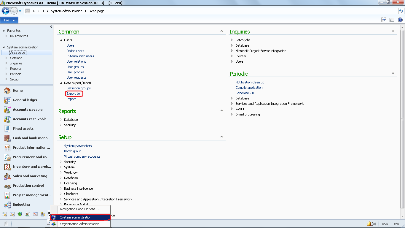Collapse the Inquiries section chevron

pyautogui.click(x=393, y=31)
